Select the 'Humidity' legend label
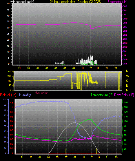 (x=25, y=95)
